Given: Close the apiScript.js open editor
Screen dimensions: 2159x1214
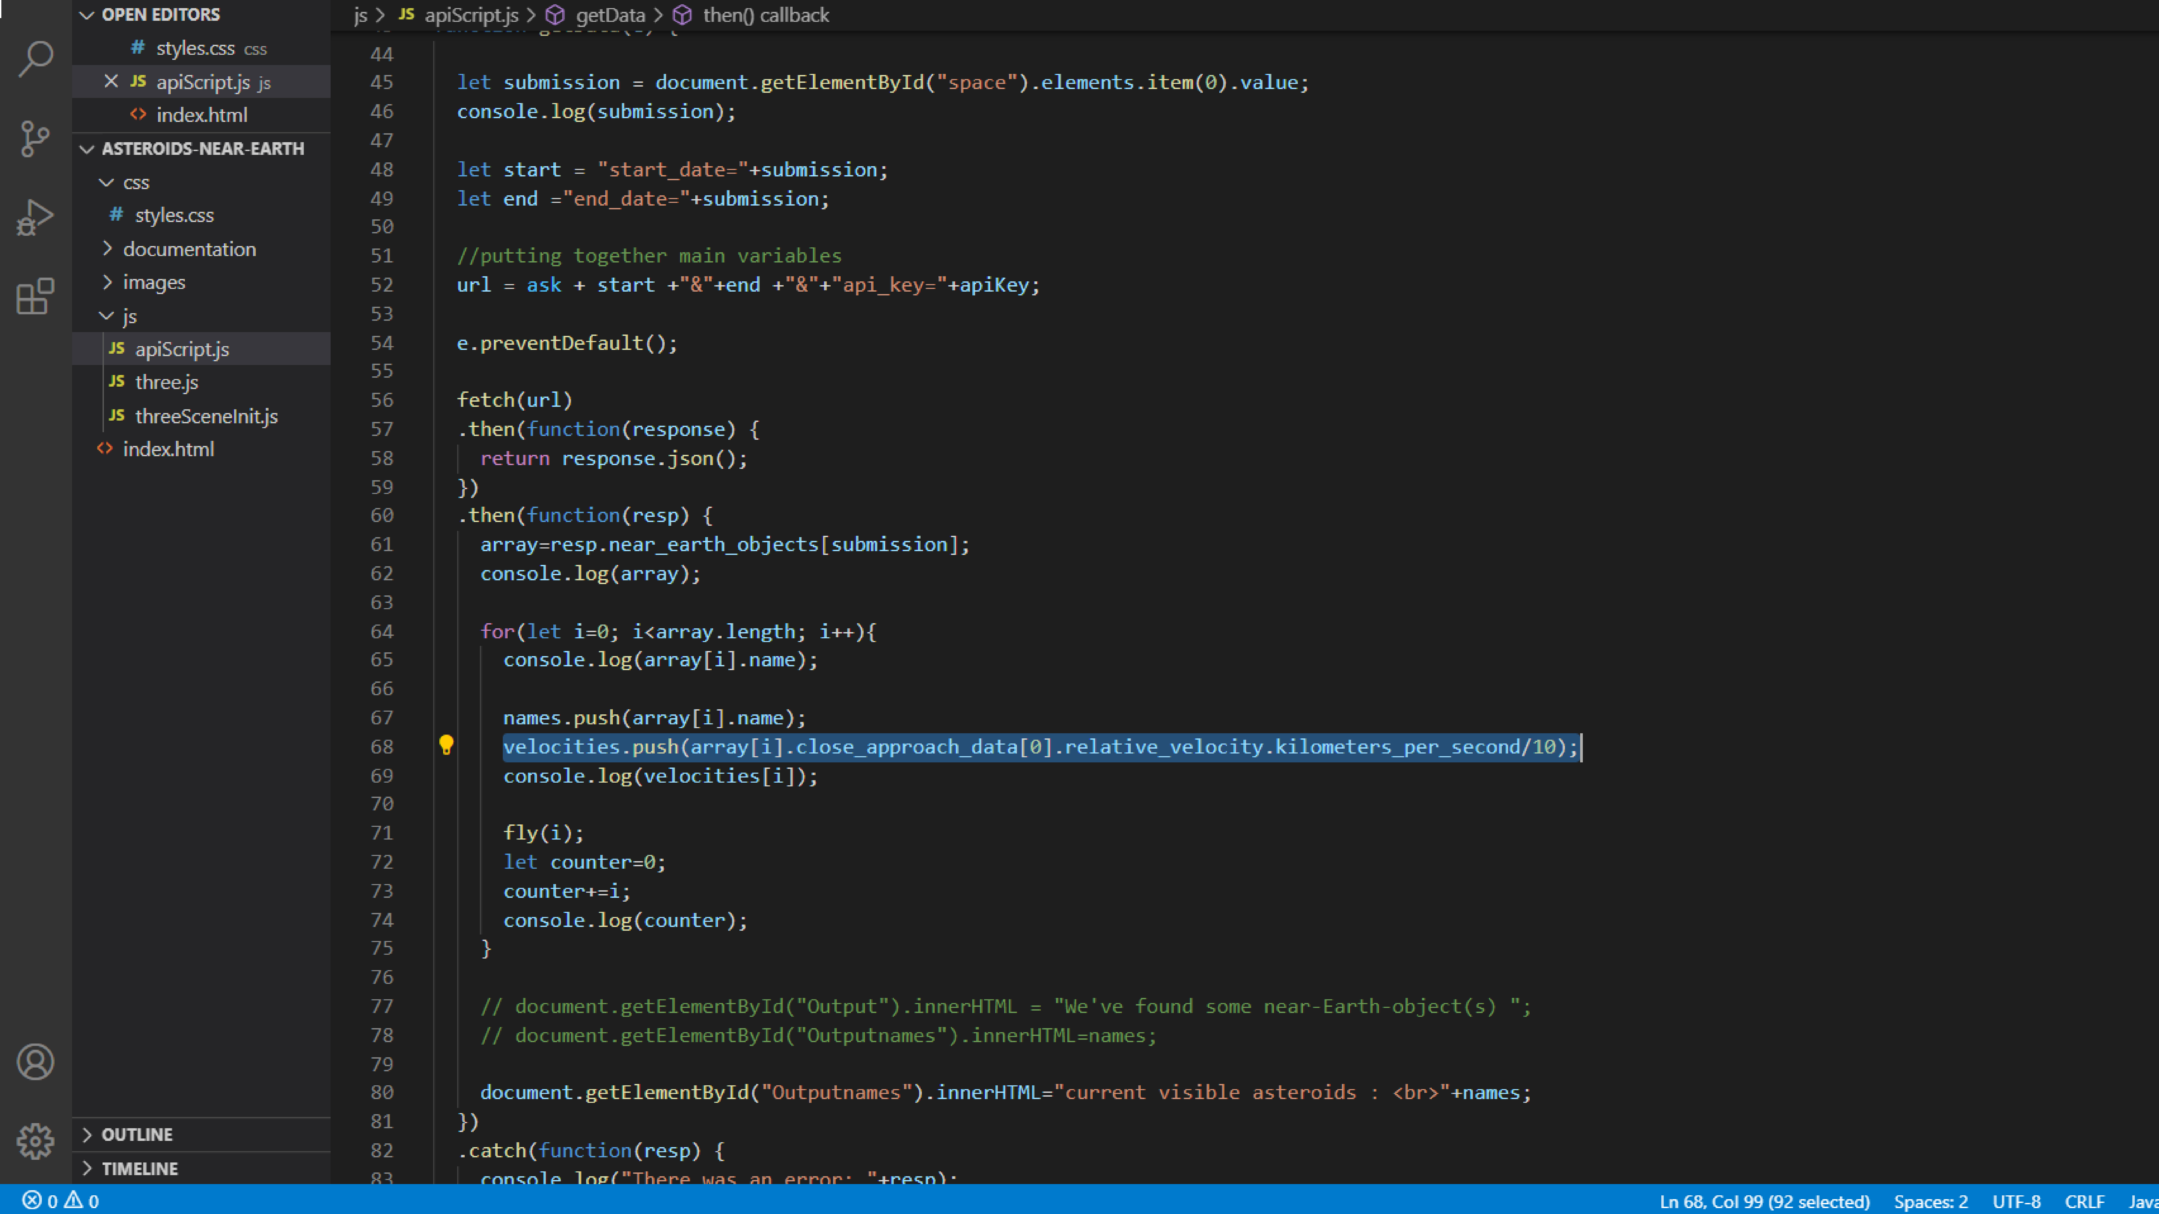Looking at the screenshot, I should [111, 81].
